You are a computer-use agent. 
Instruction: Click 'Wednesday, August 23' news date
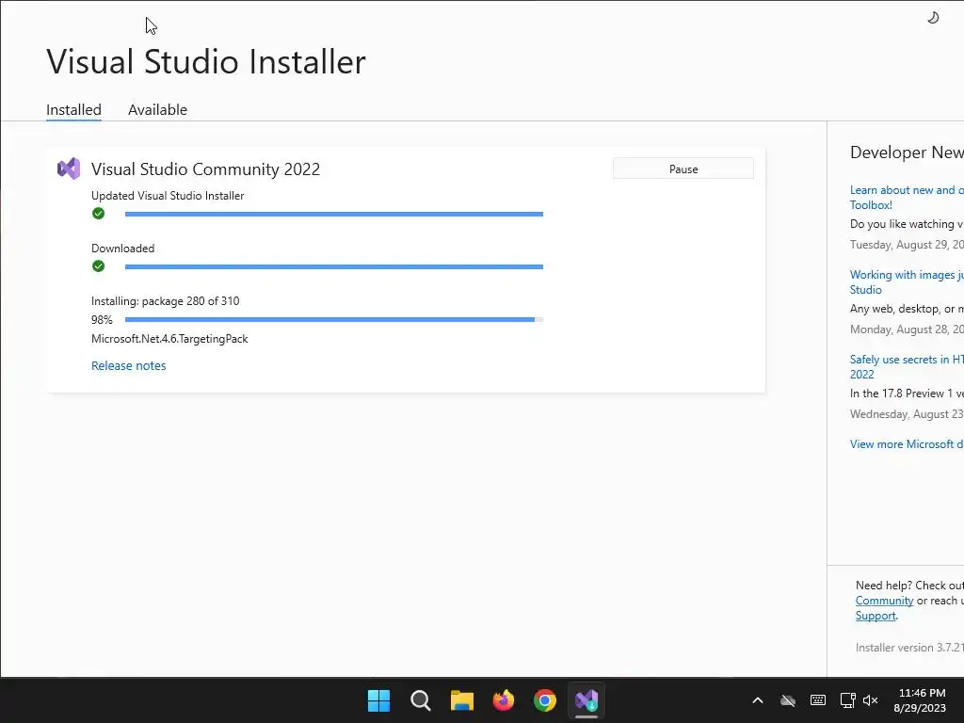click(x=907, y=414)
